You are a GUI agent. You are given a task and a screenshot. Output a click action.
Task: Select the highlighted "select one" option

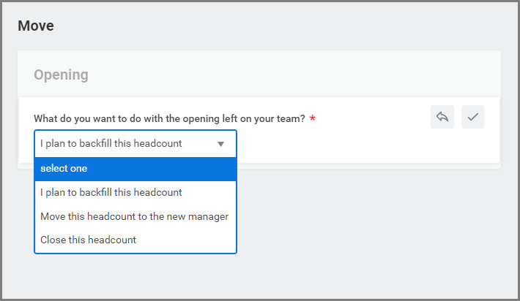(64, 169)
